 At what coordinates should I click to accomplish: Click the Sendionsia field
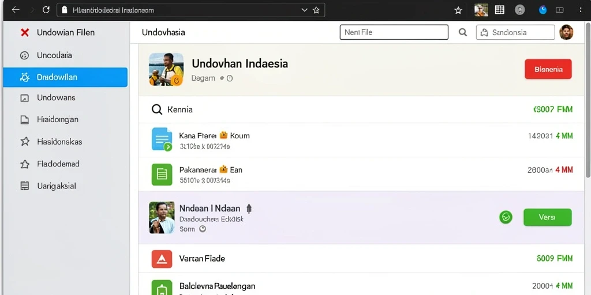pyautogui.click(x=515, y=32)
